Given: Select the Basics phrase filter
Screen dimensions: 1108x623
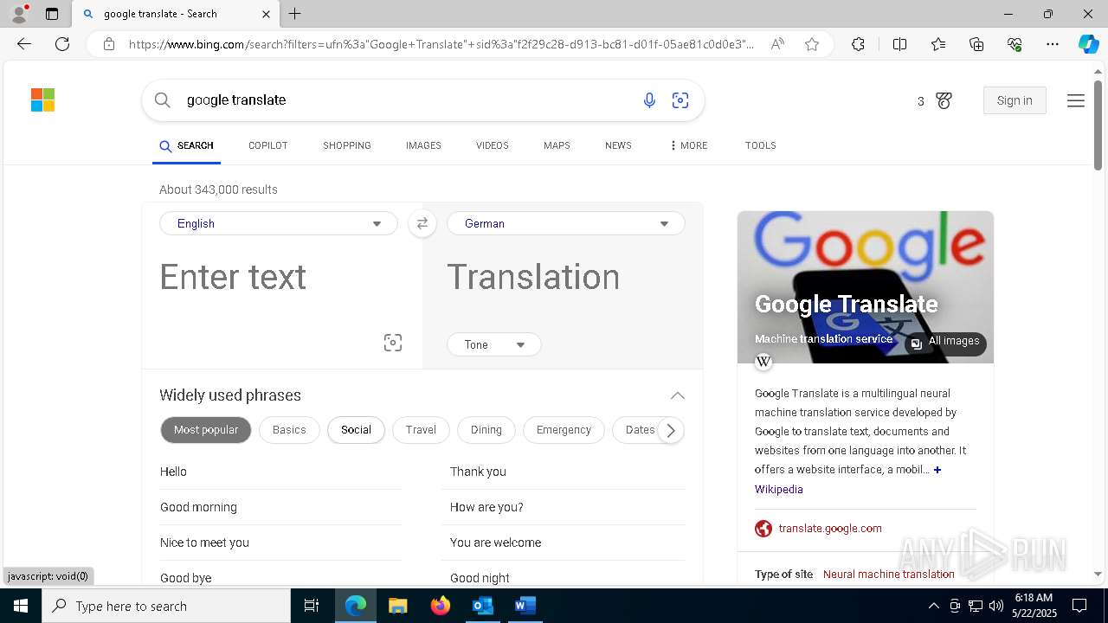Looking at the screenshot, I should point(289,430).
